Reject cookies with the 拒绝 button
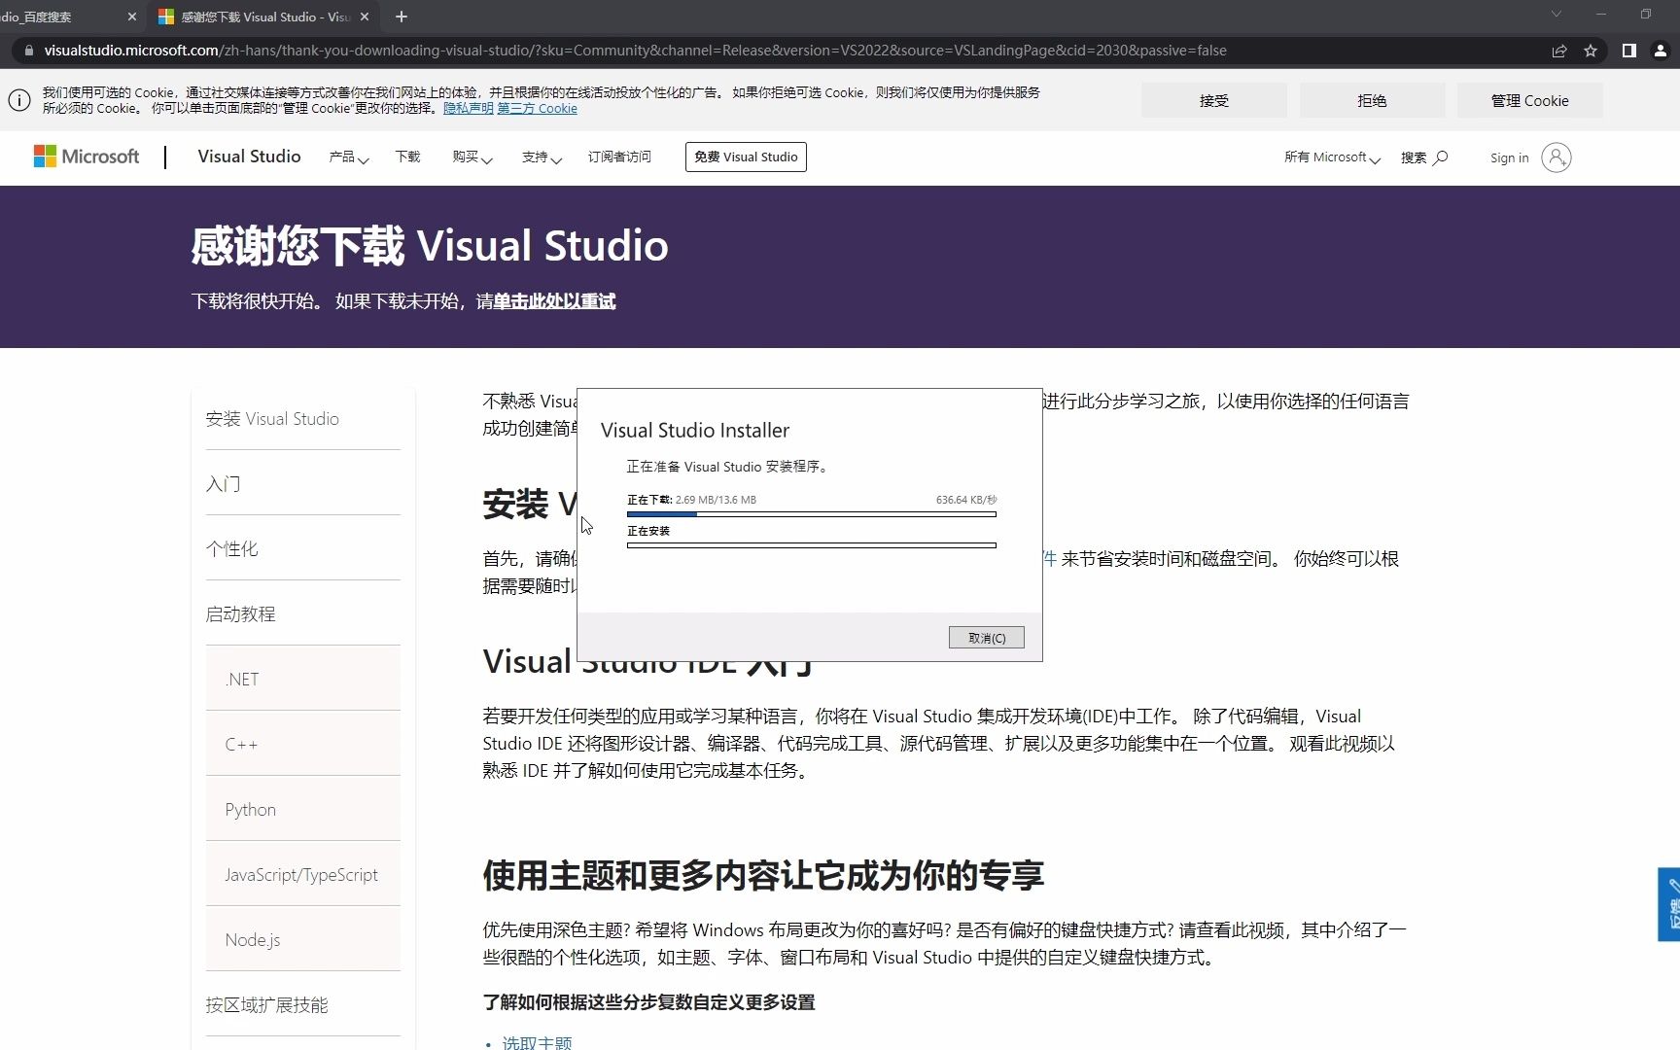This screenshot has height=1050, width=1680. tap(1372, 100)
